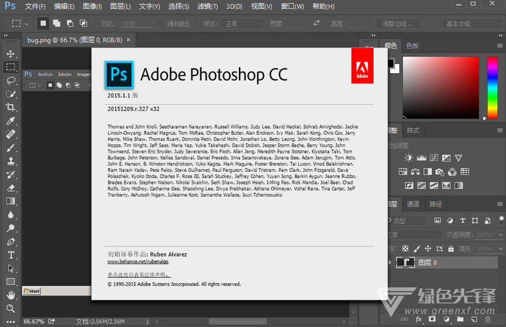Toggle lock image pixels brush icon
The image size is (506, 327).
click(x=417, y=249)
